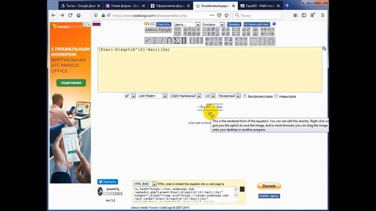Open the matrix dots template panel
The image size is (376, 211).
click(x=253, y=41)
